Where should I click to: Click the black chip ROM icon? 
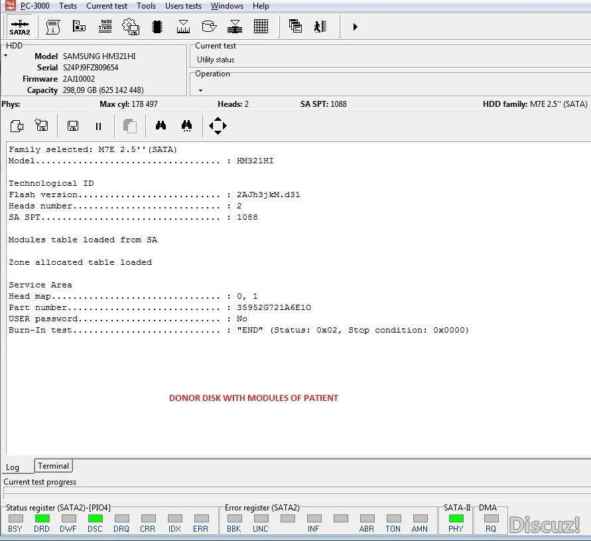click(157, 27)
